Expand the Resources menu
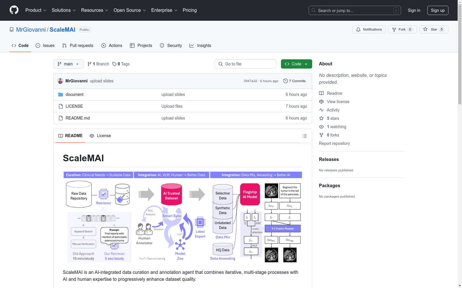 95,10
